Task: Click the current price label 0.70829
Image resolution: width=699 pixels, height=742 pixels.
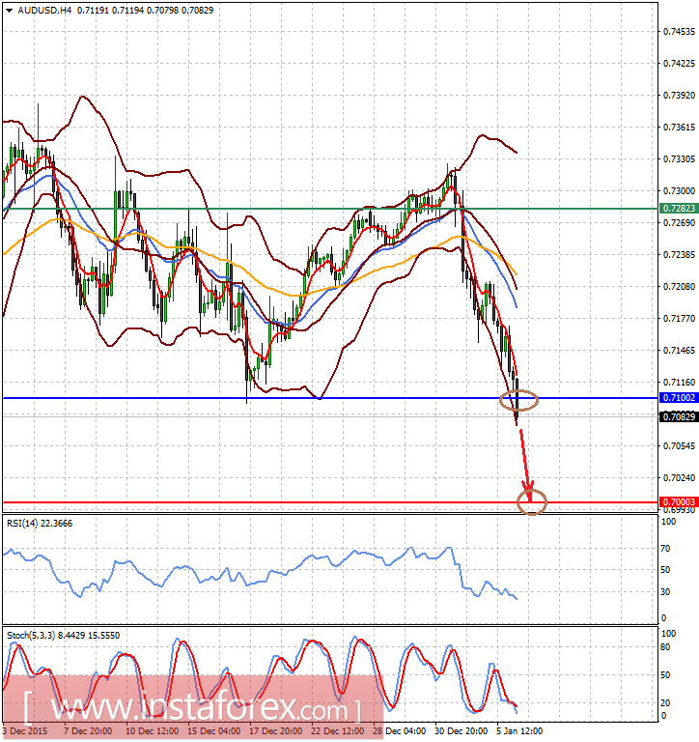Action: 678,417
